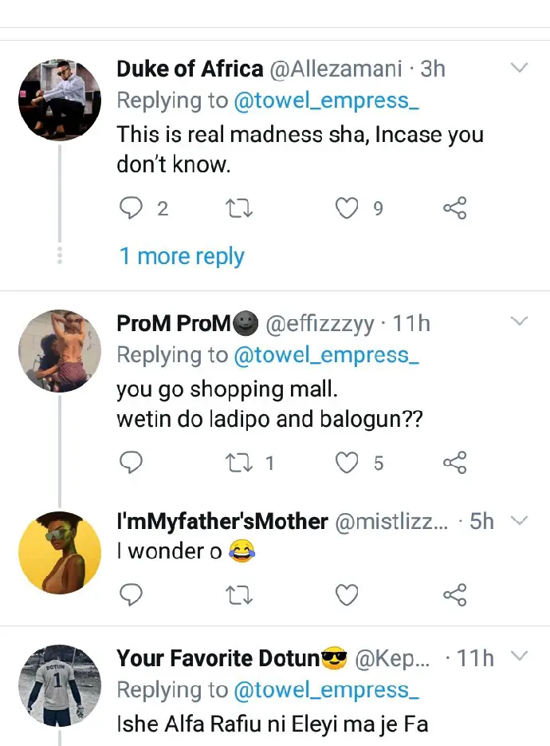Reply to Duke of Africa's tweet

coord(131,208)
